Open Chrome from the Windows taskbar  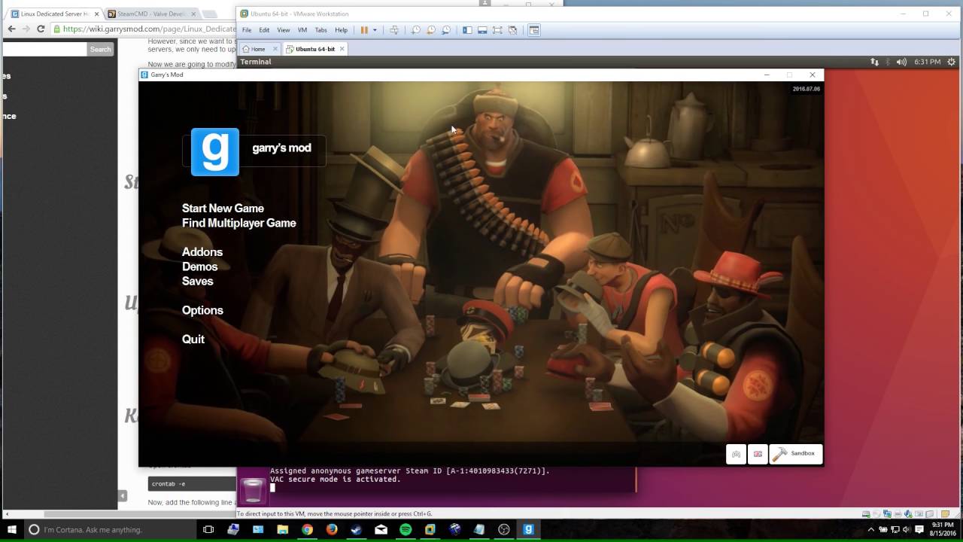[307, 530]
